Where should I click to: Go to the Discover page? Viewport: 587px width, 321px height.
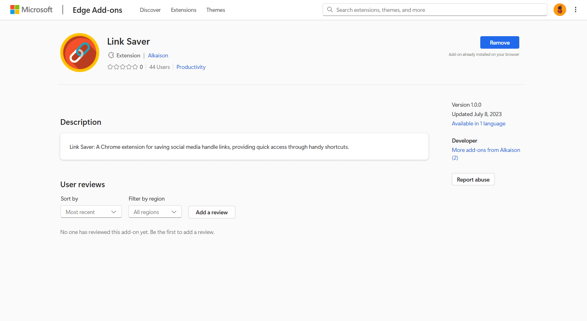pos(150,10)
